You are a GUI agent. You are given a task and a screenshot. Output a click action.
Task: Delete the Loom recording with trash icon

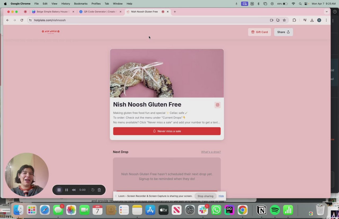pyautogui.click(x=99, y=190)
